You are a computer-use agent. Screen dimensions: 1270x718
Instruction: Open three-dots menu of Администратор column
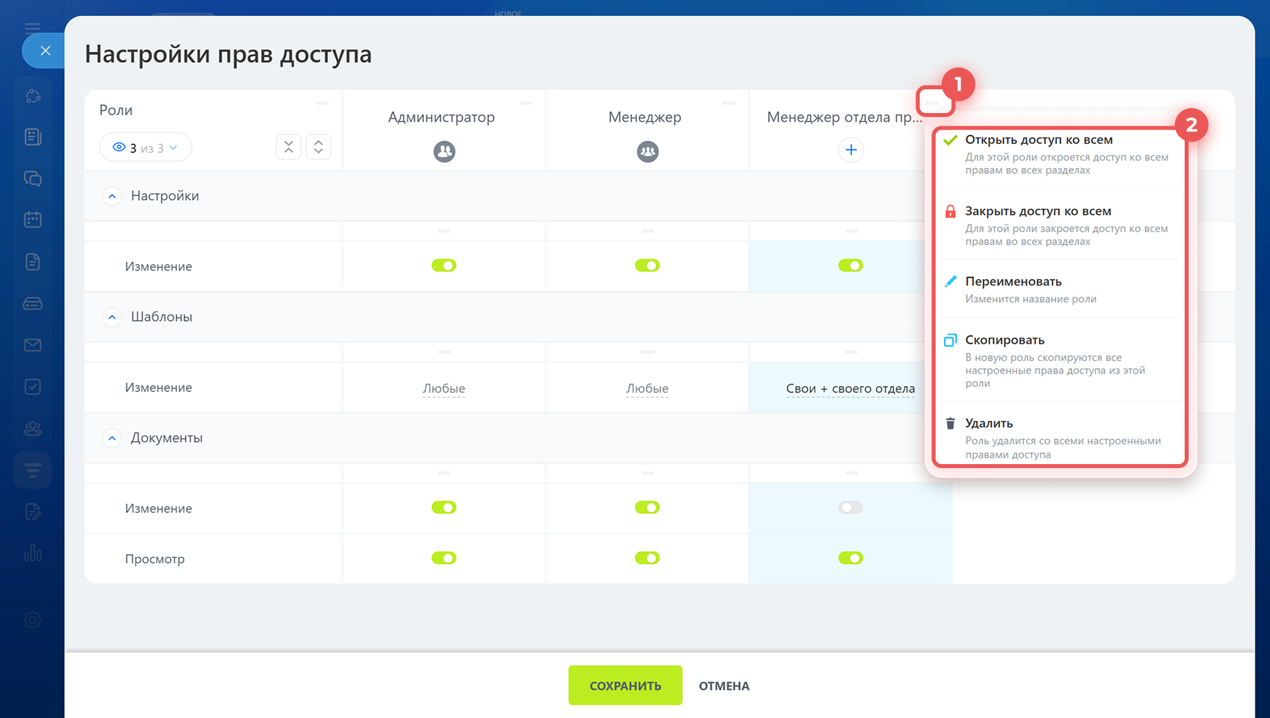pyautogui.click(x=526, y=103)
